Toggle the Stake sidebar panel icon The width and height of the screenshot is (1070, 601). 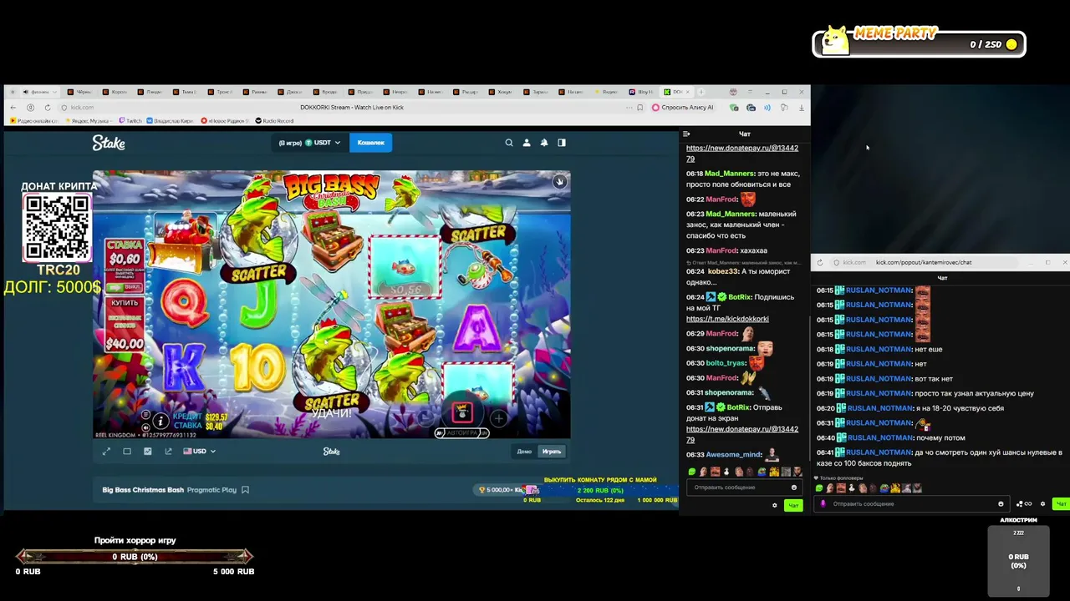[562, 143]
